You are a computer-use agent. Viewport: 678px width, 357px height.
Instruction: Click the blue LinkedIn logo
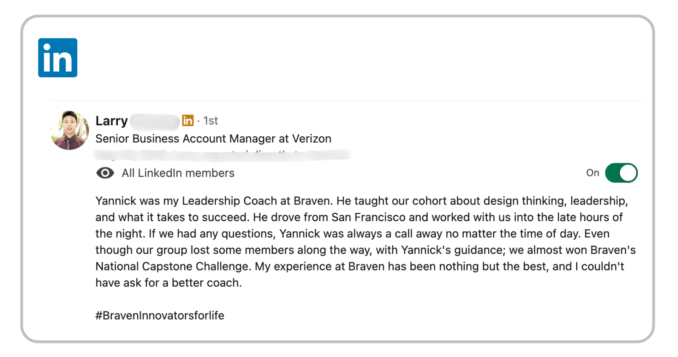[x=58, y=58]
